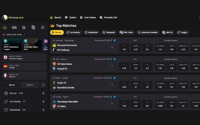Screen dimensions: 200x125
Task: Bet on SC Freiburg win at 5.5
Action: pos(147,47)
